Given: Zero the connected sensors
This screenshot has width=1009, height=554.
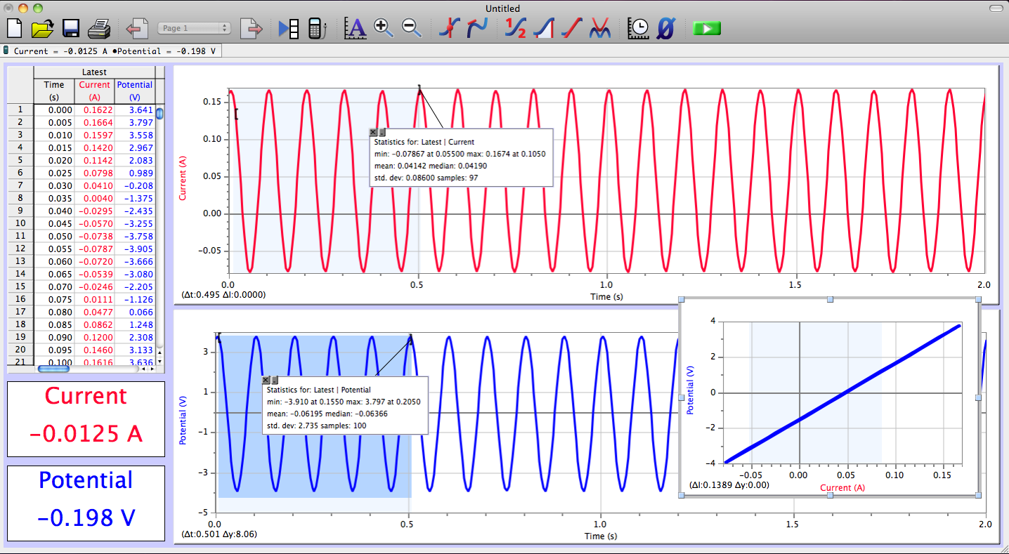Looking at the screenshot, I should (x=665, y=28).
